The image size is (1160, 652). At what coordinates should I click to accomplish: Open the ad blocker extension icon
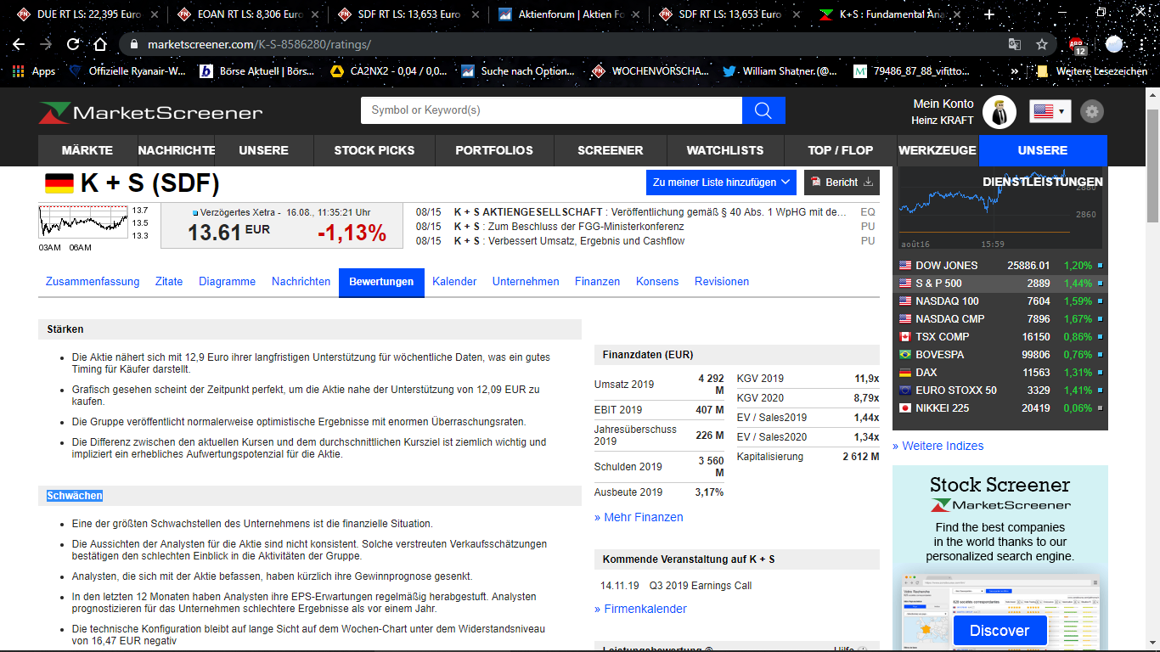1078,45
